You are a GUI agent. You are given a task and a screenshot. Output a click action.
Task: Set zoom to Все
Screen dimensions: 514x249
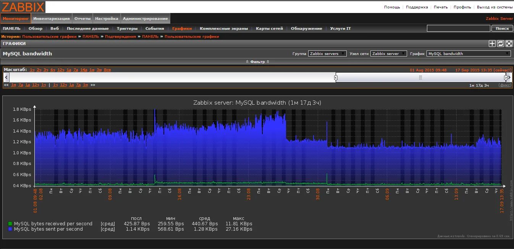pyautogui.click(x=107, y=70)
